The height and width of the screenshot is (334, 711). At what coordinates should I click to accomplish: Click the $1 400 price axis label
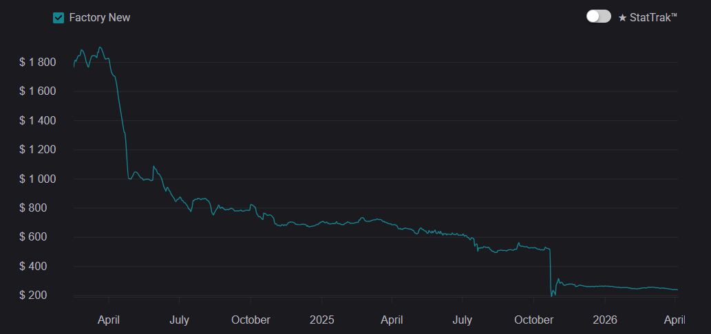[x=37, y=121]
